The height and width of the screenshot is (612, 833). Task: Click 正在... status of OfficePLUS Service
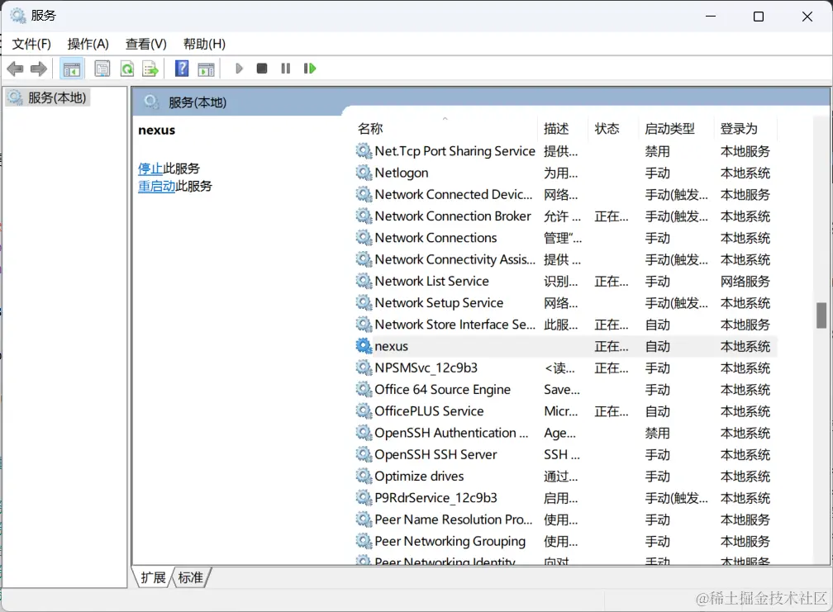(611, 411)
